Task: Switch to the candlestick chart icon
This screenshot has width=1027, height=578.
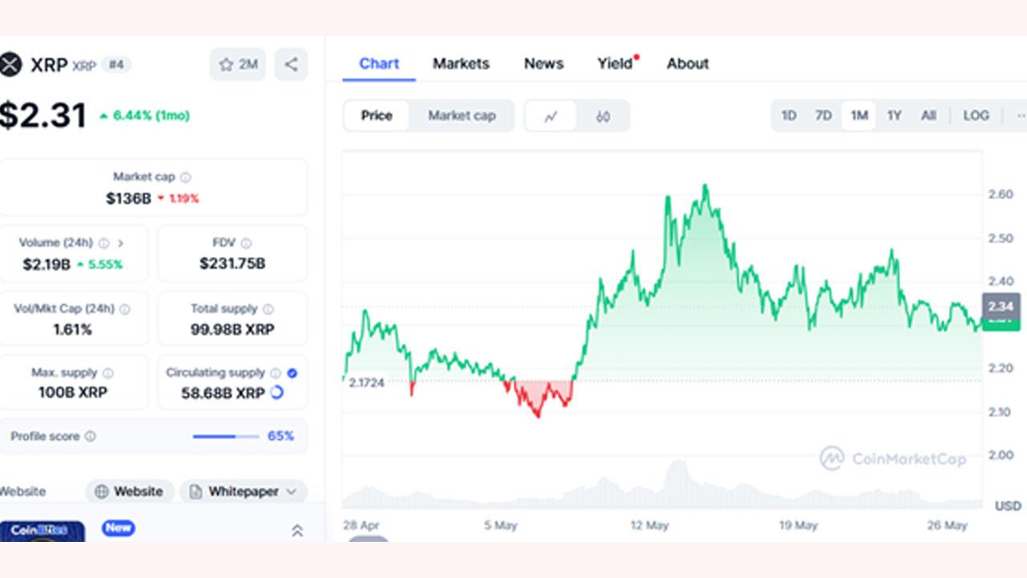Action: [603, 116]
